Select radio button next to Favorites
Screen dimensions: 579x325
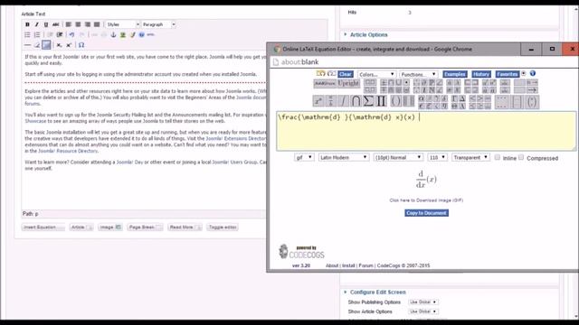(523, 74)
